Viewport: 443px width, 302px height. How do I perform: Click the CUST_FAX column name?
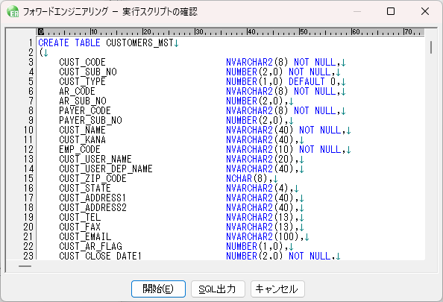80,227
